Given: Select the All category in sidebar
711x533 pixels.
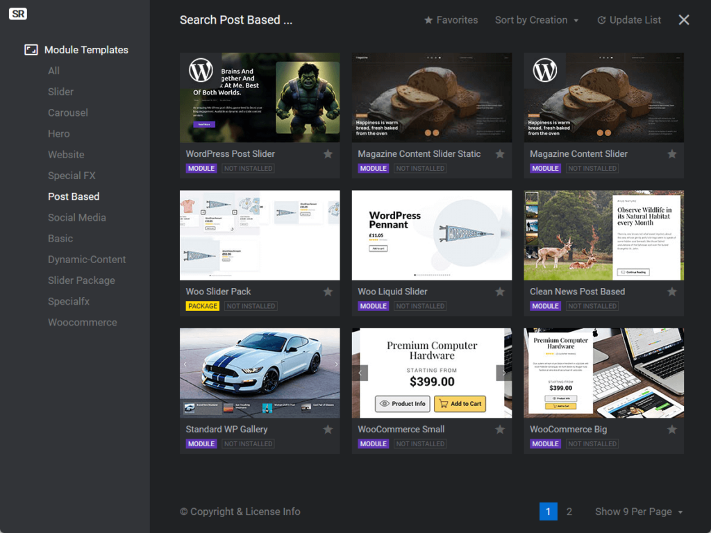Looking at the screenshot, I should coord(54,71).
